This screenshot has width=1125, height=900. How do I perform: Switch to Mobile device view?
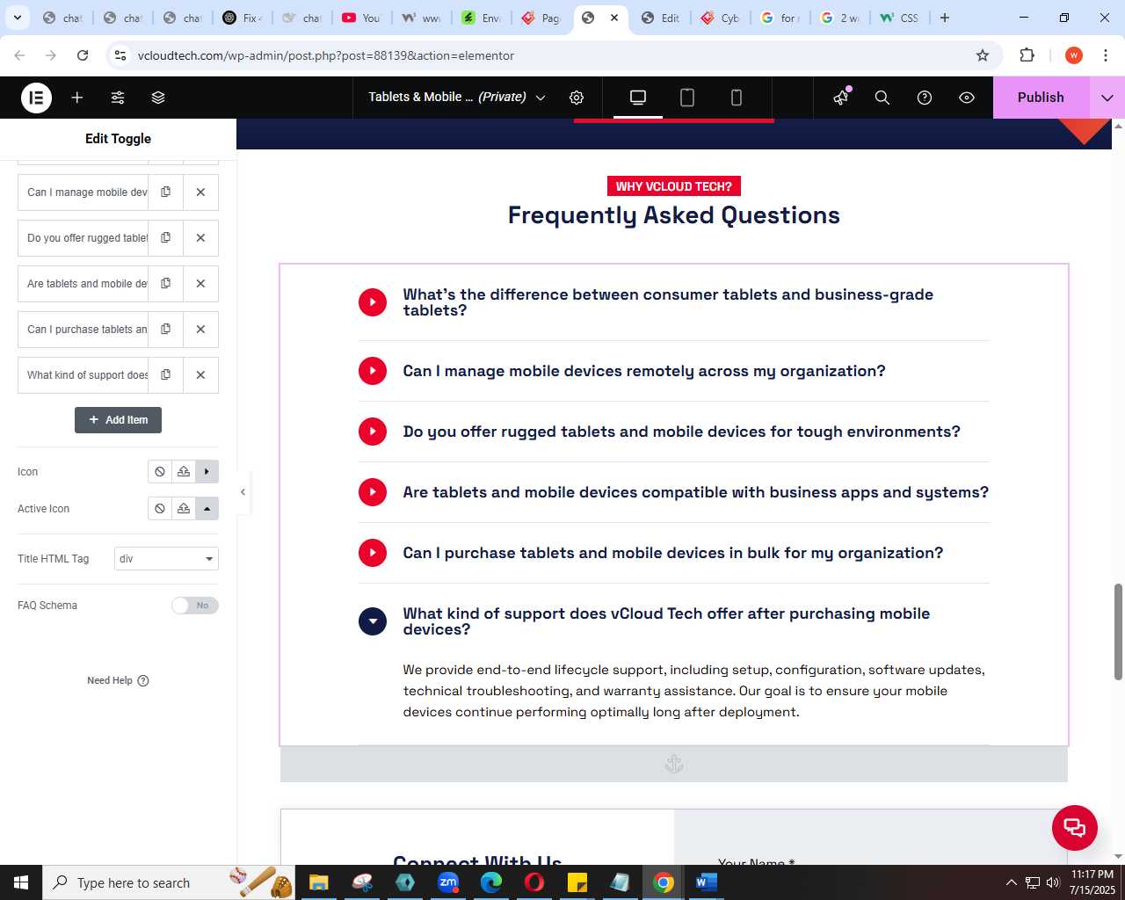[737, 98]
